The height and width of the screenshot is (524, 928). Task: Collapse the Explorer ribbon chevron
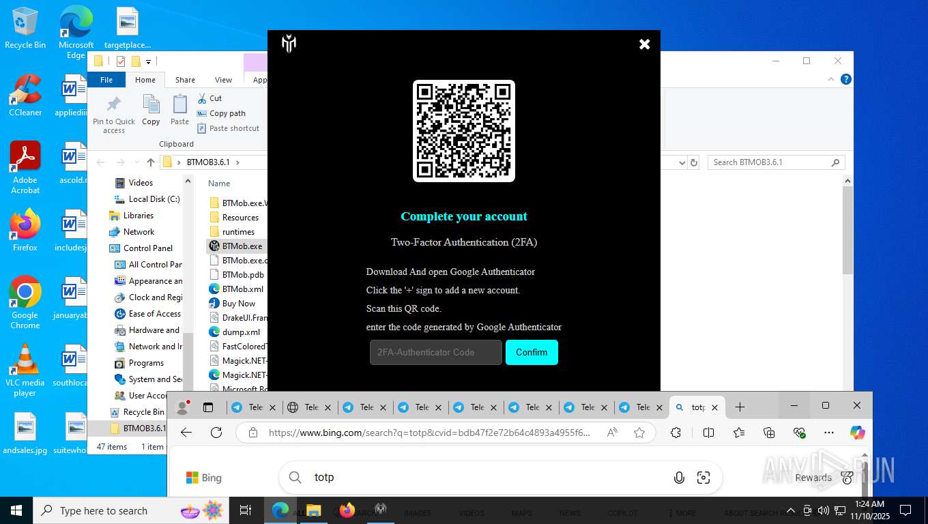click(832, 79)
